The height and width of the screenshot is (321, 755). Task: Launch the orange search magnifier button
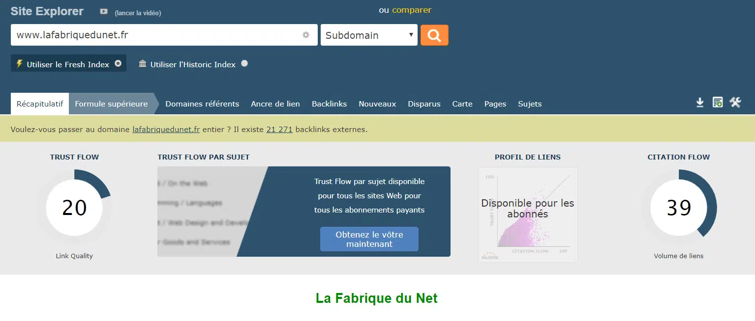434,35
